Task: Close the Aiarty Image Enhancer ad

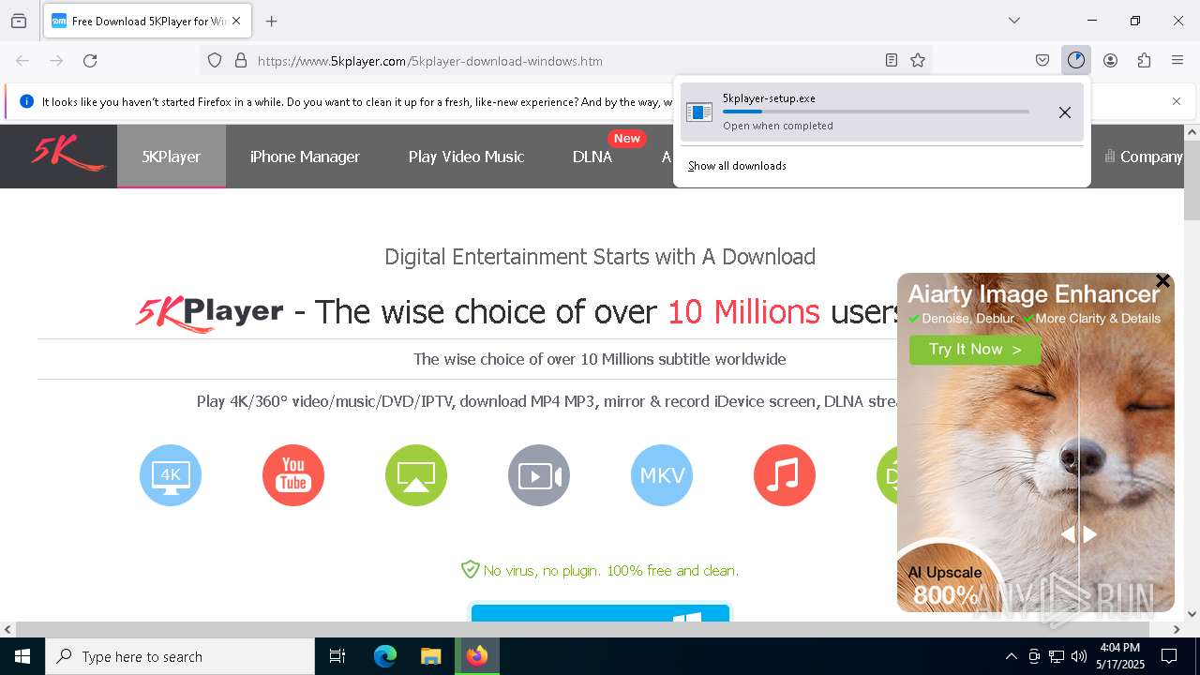Action: [1162, 281]
